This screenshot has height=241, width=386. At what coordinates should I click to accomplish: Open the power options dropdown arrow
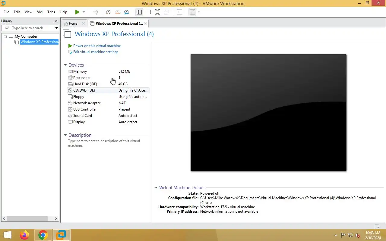click(84, 12)
